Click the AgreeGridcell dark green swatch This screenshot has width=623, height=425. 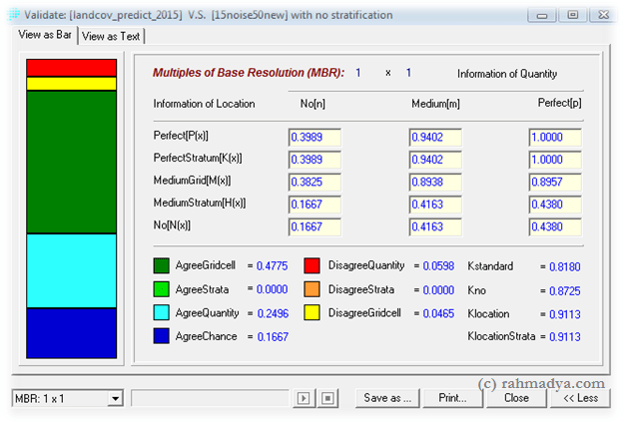(x=162, y=265)
